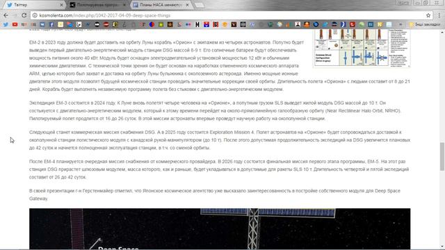Open the 'Інші закладки' bookmarks folder

click(425, 25)
